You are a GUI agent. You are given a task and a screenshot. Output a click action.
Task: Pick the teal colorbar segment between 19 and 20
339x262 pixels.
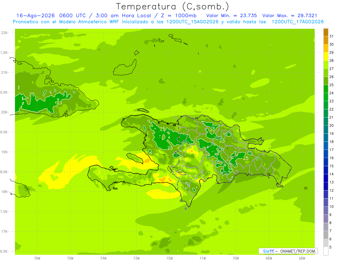pyautogui.click(x=326, y=129)
